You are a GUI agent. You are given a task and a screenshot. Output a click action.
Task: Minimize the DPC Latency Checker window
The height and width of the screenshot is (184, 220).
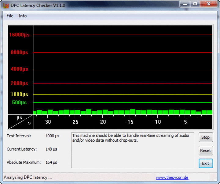[185, 4]
